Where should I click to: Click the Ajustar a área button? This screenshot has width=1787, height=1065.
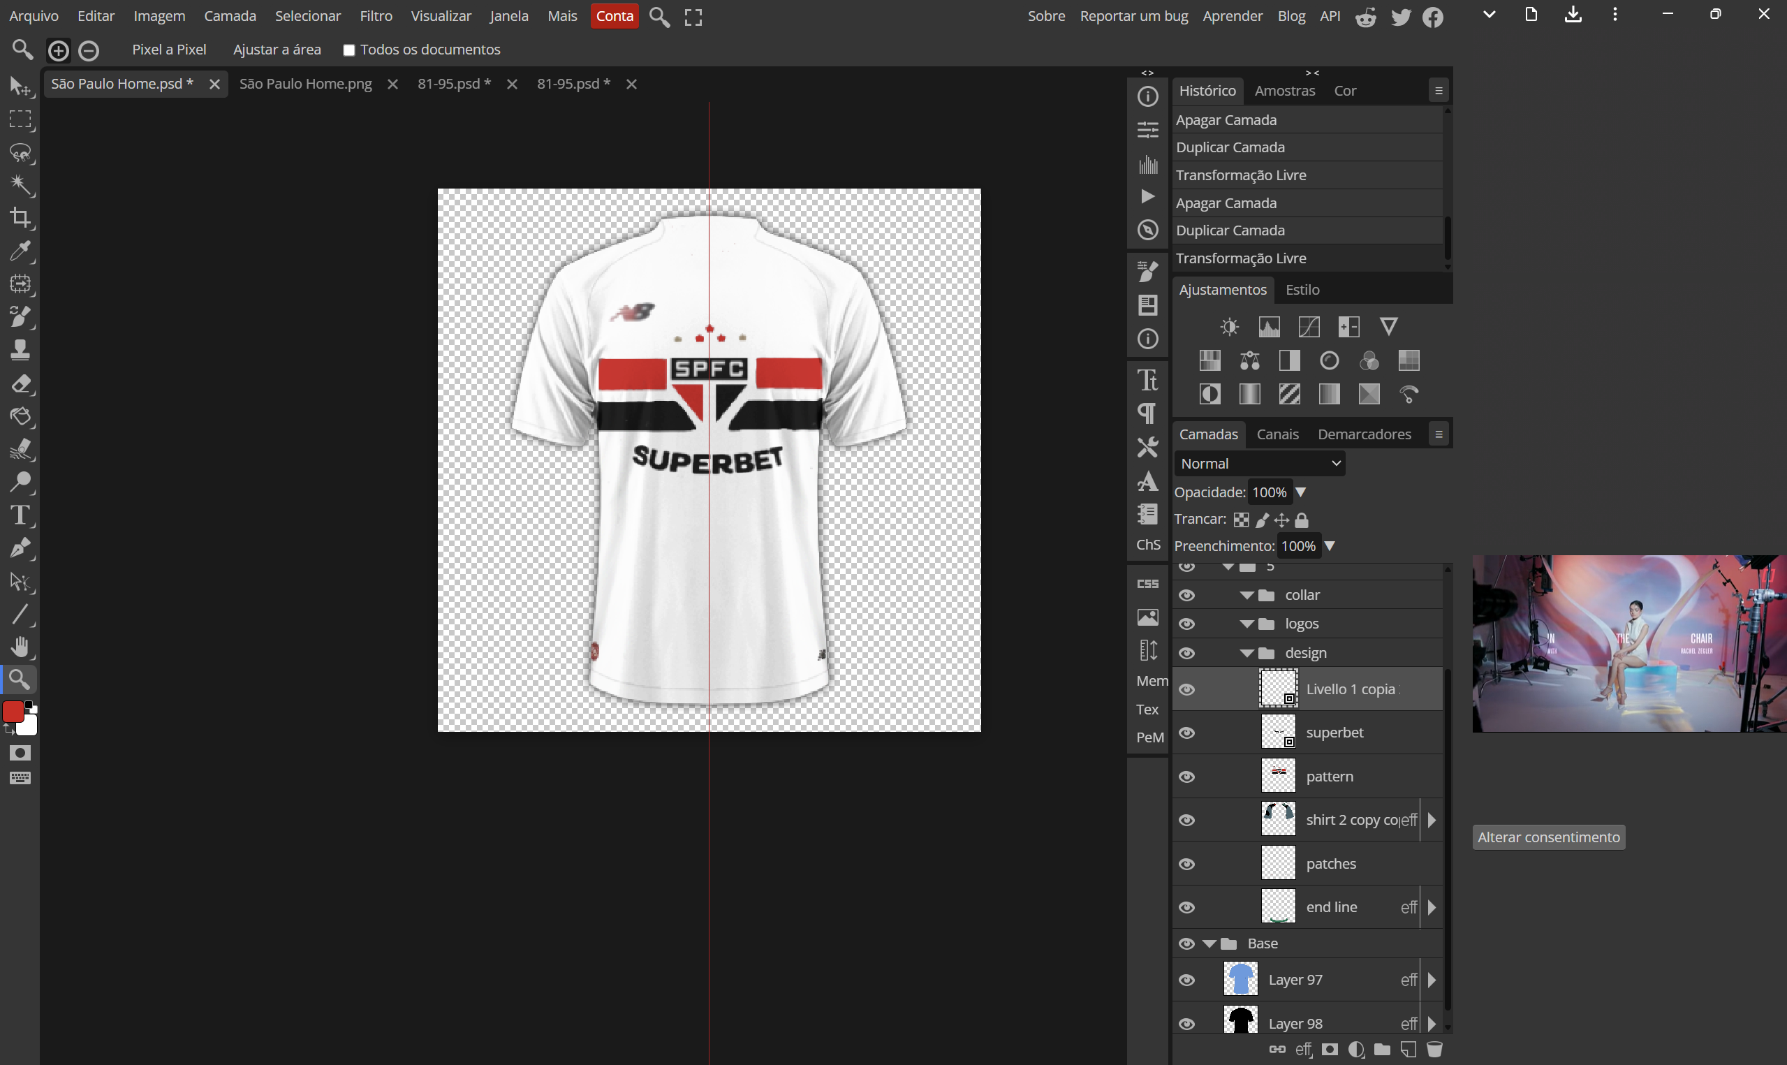pos(277,50)
